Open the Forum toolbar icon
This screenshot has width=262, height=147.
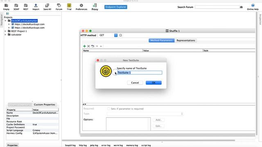pos(59,7)
